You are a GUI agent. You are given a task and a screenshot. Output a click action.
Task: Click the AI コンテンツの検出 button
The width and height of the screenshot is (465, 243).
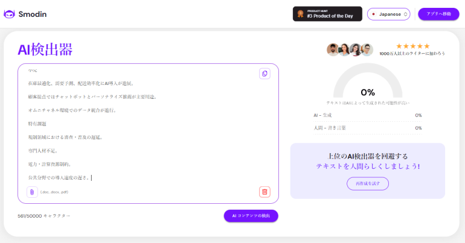[251, 216]
